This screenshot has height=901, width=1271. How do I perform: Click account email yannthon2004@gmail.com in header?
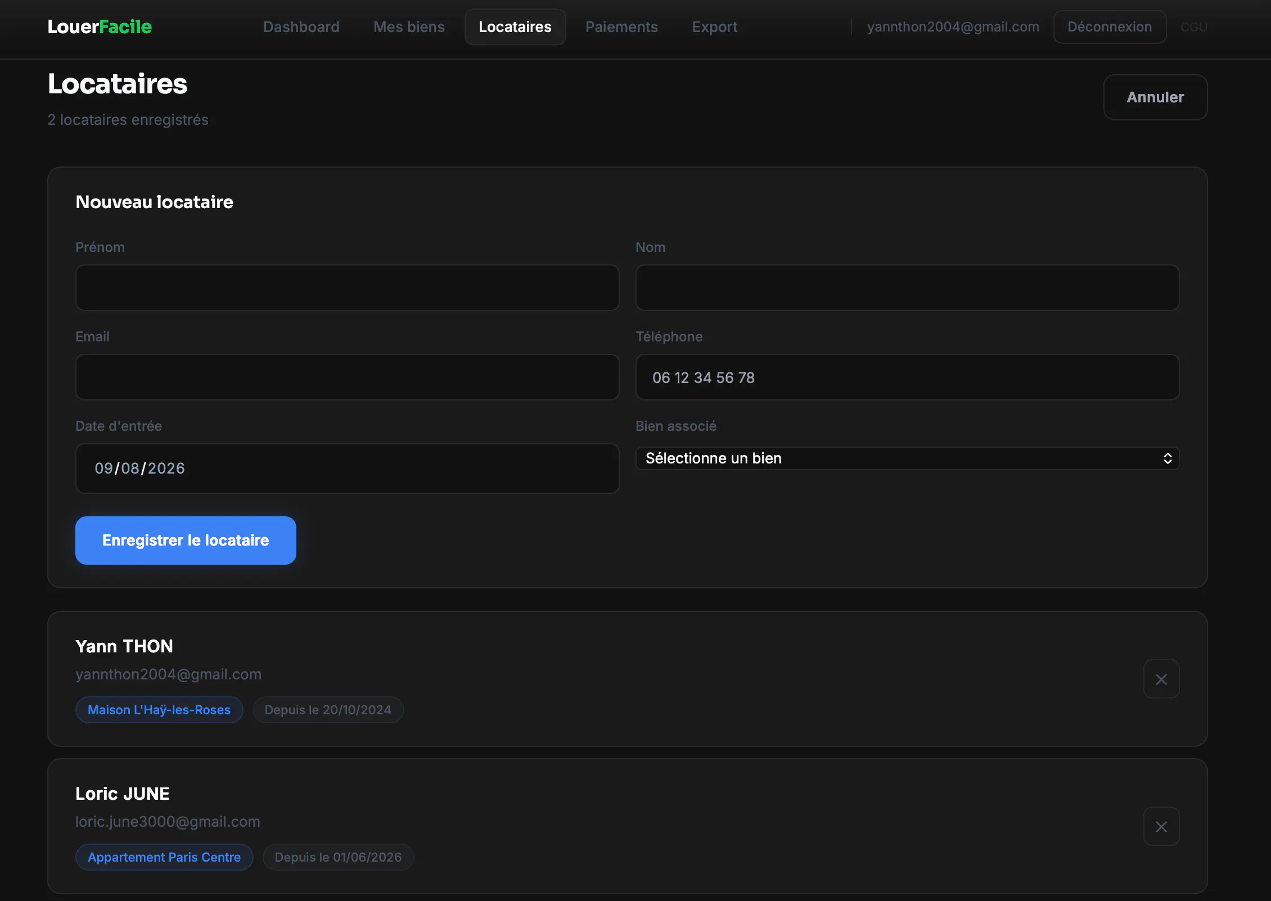coord(953,27)
